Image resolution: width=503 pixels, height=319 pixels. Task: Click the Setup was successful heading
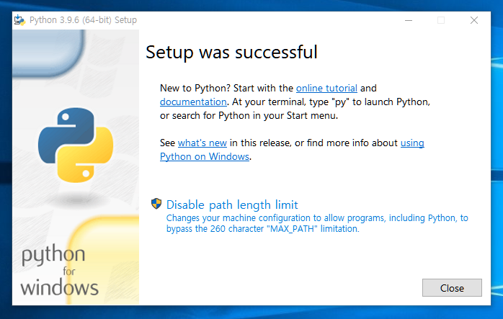pos(231,52)
